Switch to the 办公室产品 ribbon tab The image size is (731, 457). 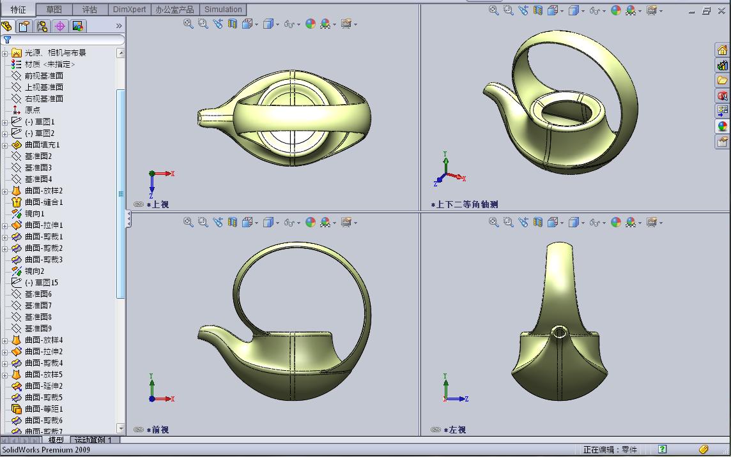tap(175, 10)
